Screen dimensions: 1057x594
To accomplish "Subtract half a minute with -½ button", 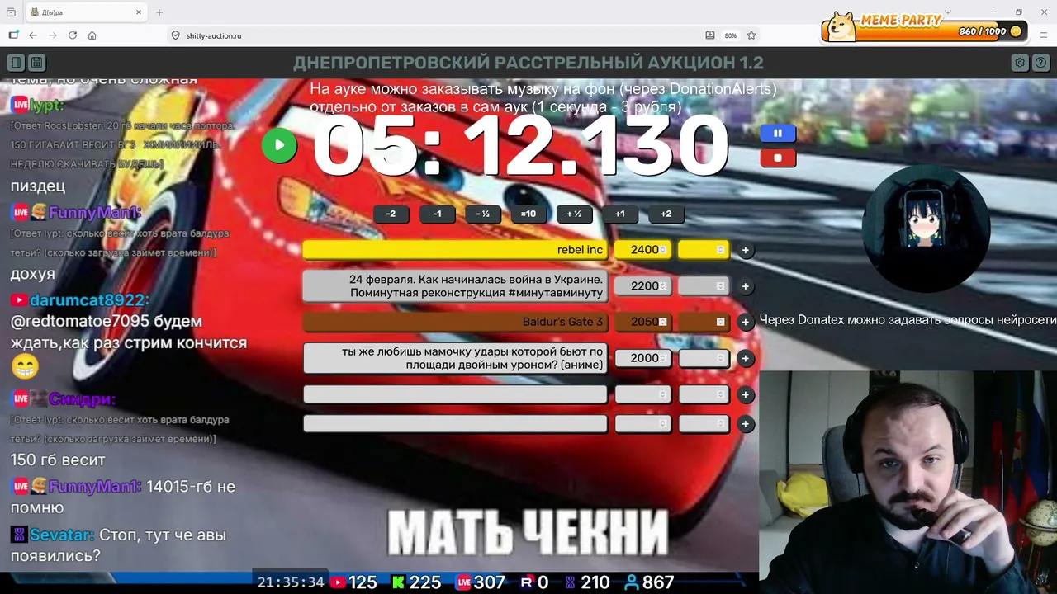I will click(483, 214).
